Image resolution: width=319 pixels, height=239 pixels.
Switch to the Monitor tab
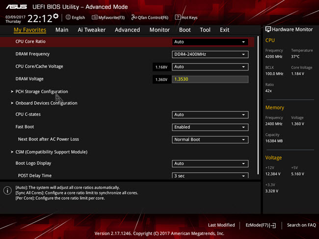point(159,30)
